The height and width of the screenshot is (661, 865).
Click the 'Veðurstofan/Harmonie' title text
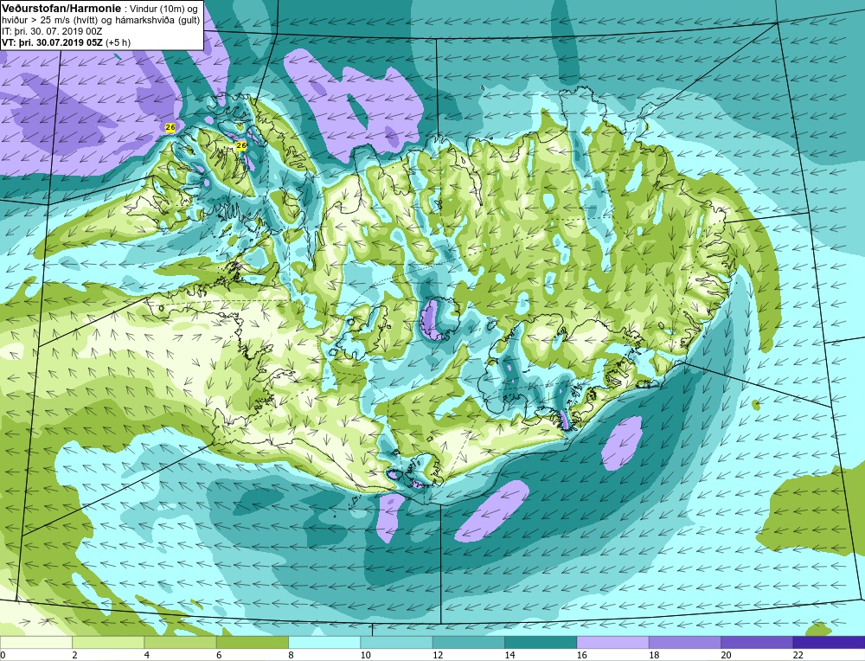(61, 9)
